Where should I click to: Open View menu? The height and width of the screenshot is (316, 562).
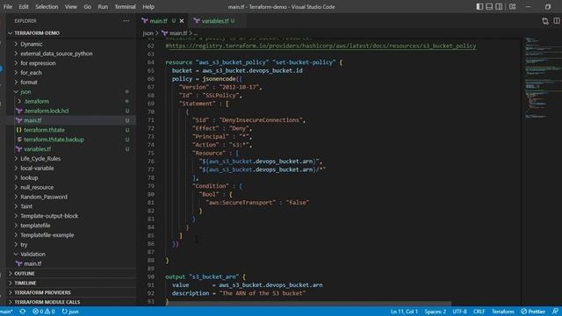click(71, 6)
